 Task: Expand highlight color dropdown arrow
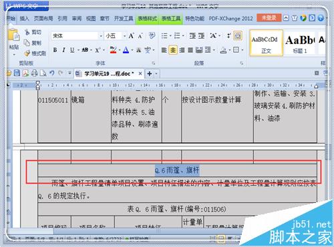coord(120,50)
